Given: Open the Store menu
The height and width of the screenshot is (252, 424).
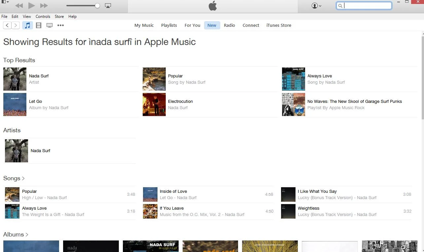Looking at the screenshot, I should [x=59, y=17].
